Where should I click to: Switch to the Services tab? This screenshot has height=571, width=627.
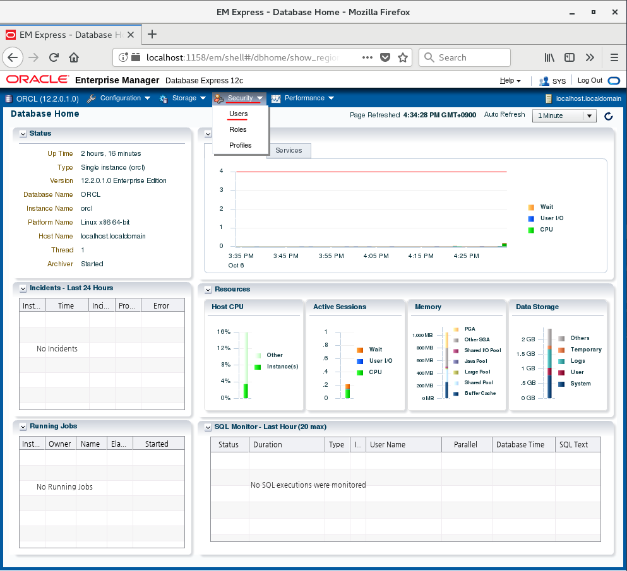[x=289, y=151]
